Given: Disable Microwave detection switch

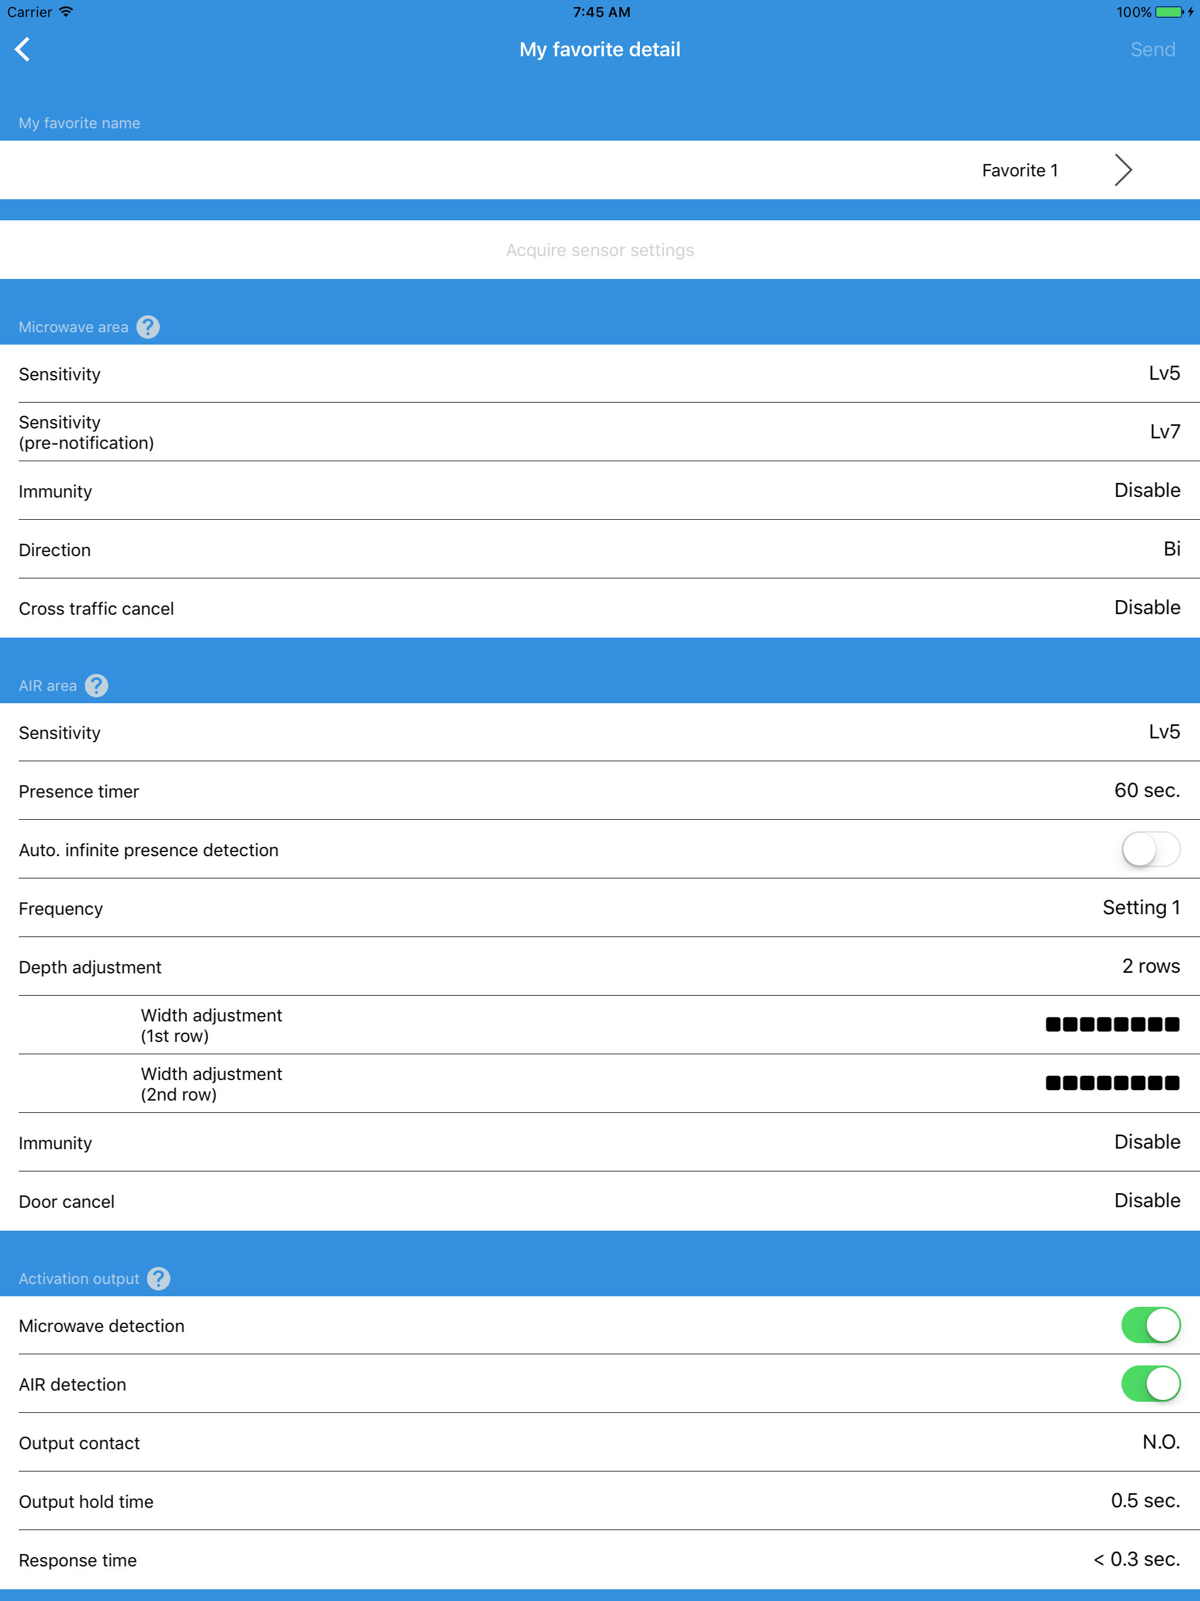Looking at the screenshot, I should click(x=1151, y=1324).
